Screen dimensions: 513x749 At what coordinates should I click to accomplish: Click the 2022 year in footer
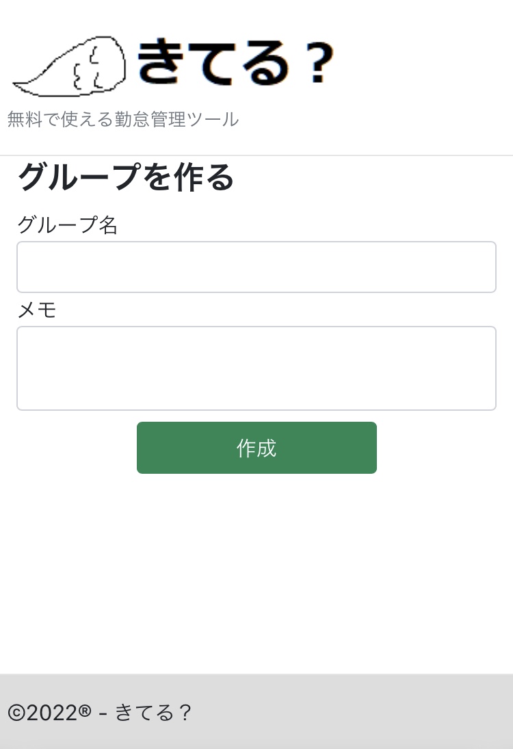pos(52,713)
